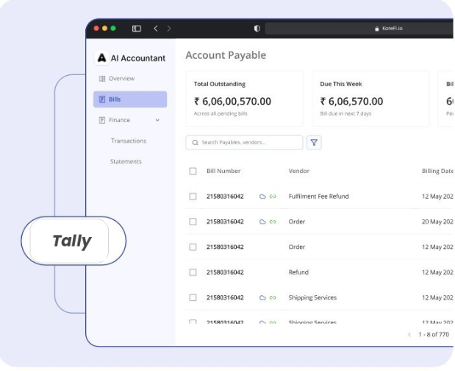Open Statements under Finance
455x371 pixels.
point(126,161)
